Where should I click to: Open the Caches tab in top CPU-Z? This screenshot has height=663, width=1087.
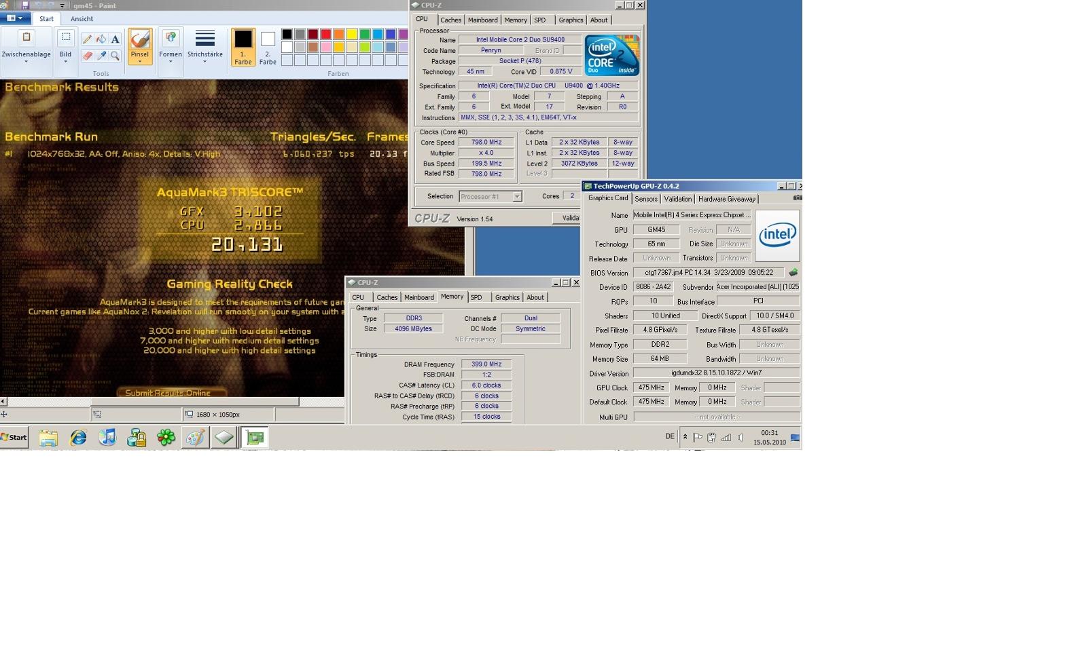[450, 20]
